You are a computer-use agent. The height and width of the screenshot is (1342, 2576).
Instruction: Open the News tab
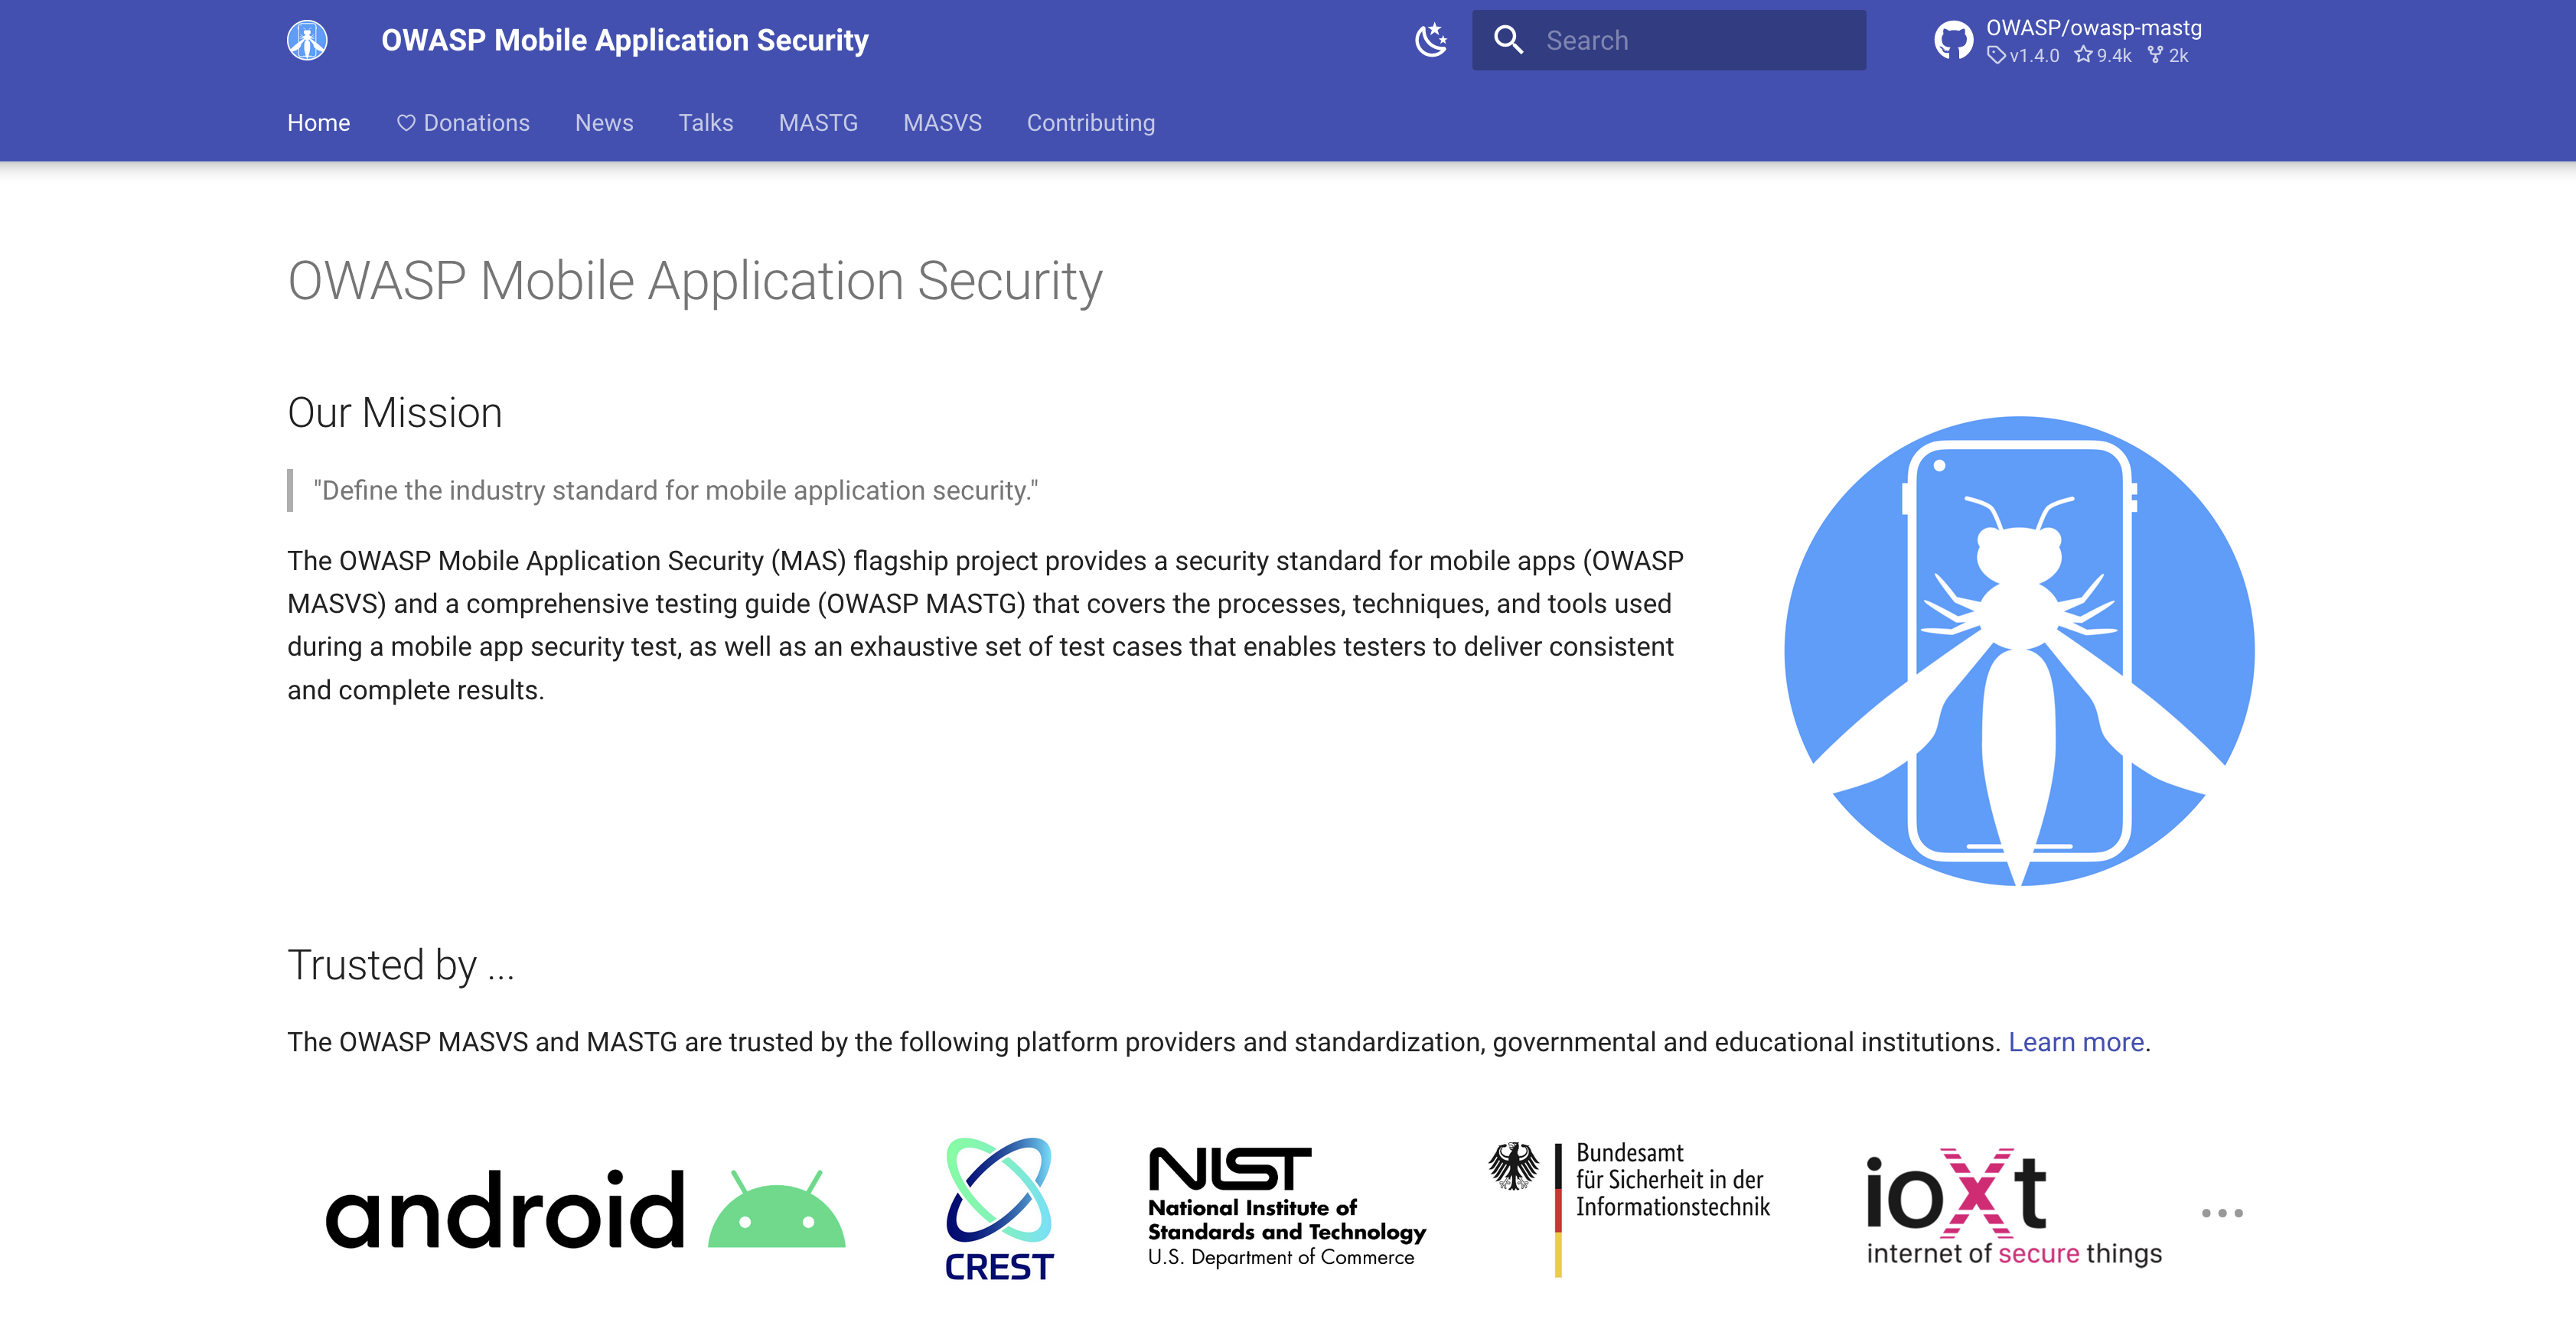[x=604, y=123]
